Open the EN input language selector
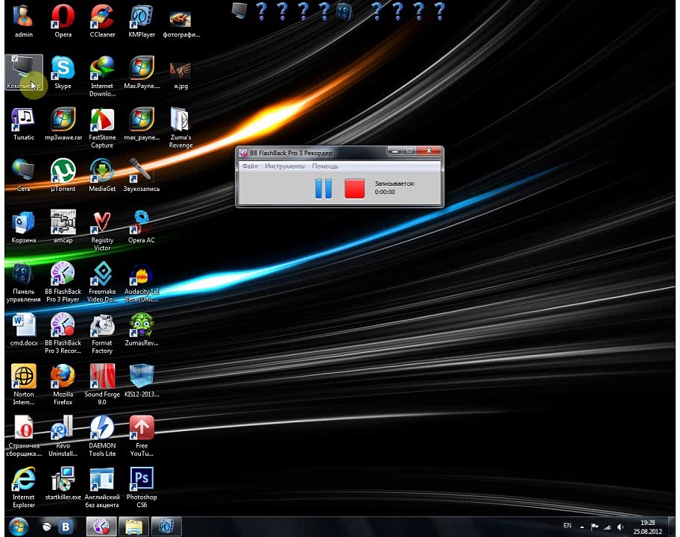Viewport: 680px width, 537px height. (567, 526)
